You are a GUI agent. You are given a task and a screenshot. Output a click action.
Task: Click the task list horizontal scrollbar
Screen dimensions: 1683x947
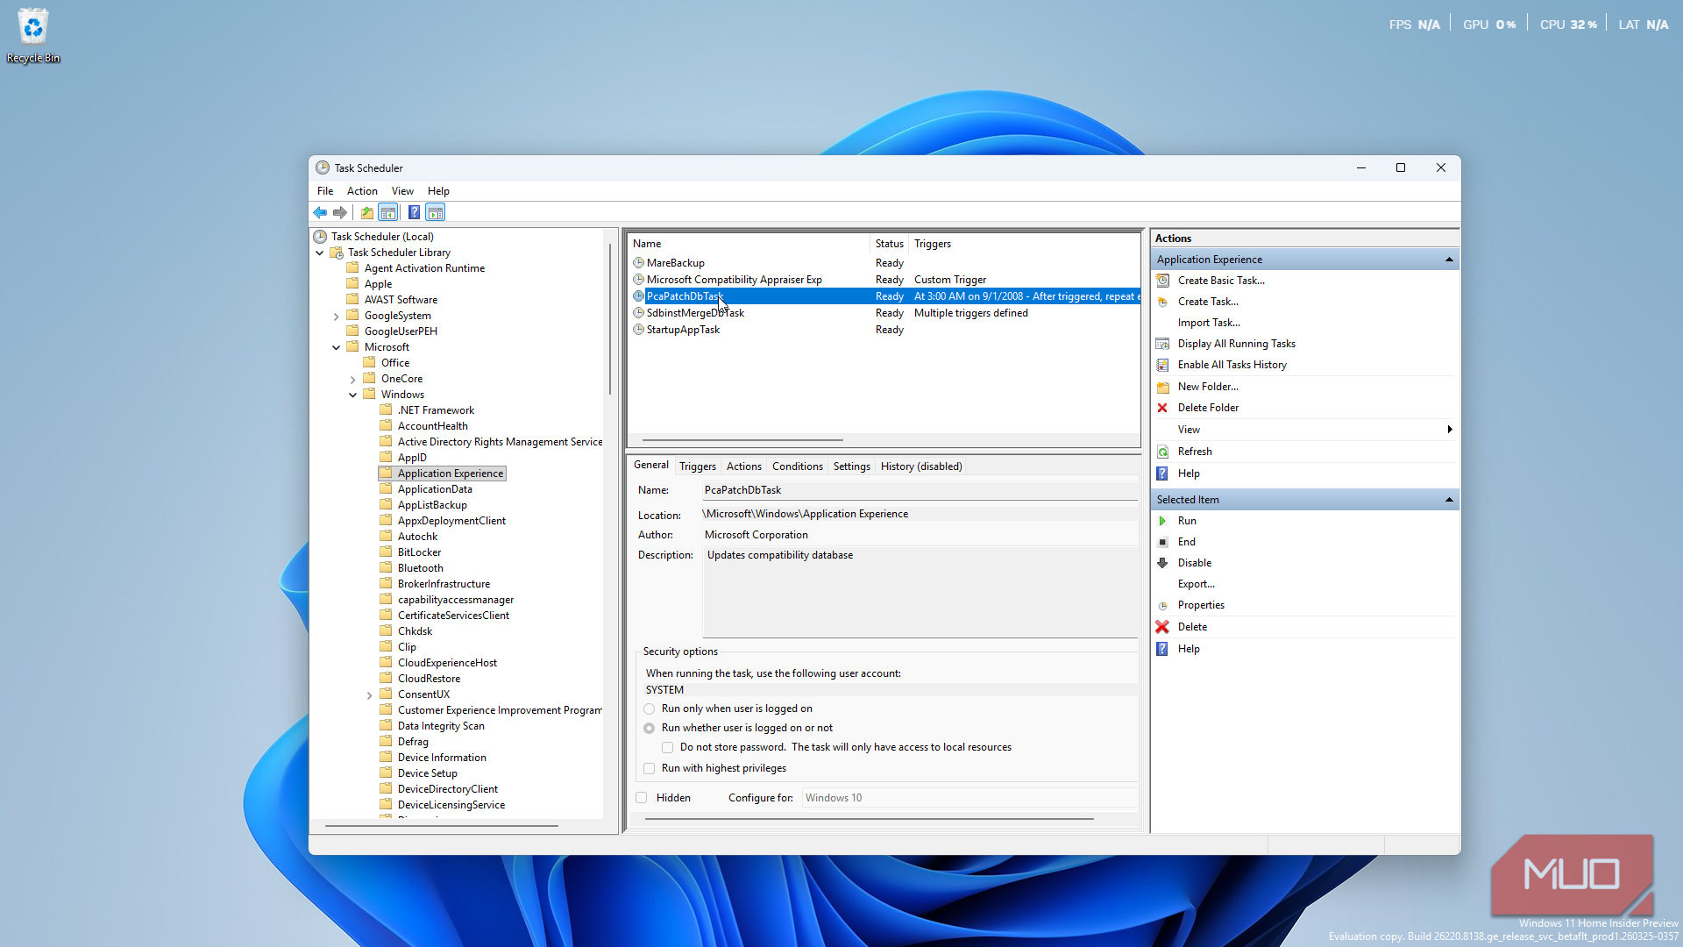(742, 440)
